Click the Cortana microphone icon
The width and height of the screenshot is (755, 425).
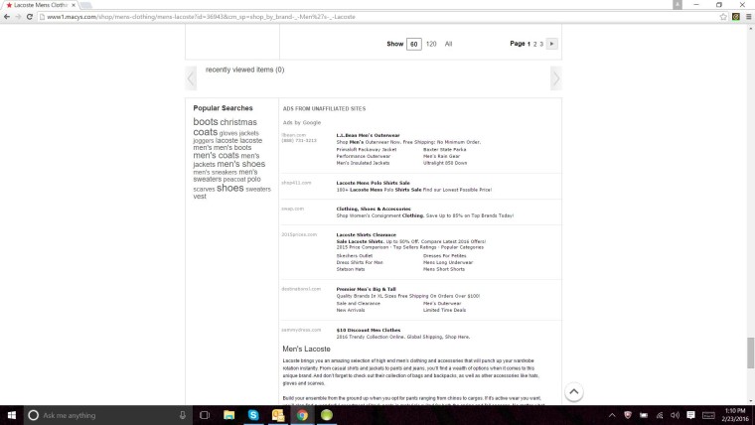(x=183, y=415)
